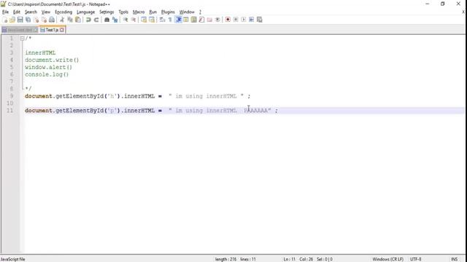Place cursor in line 11 RAAAAAA string
Image resolution: width=467 pixels, height=262 pixels.
click(x=256, y=111)
